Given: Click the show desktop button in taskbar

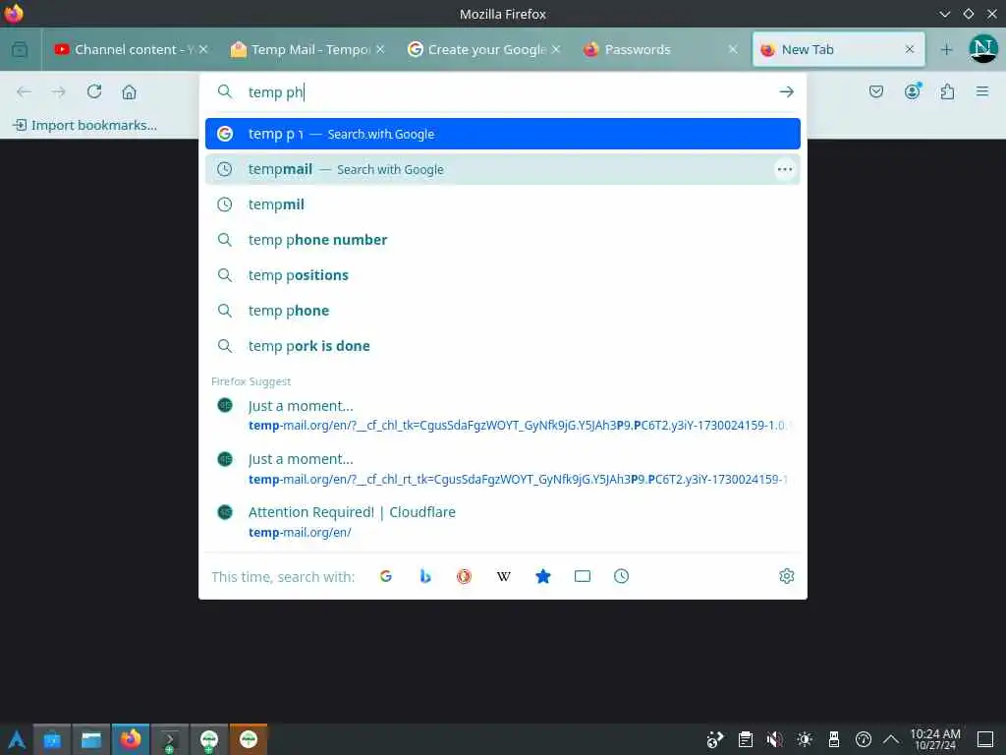Looking at the screenshot, I should click(985, 739).
